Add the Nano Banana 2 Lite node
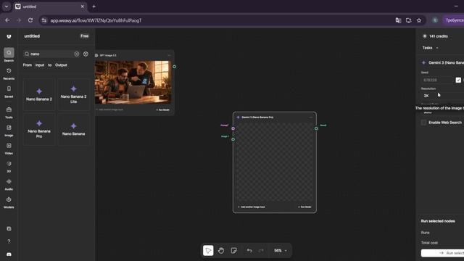 (73, 95)
